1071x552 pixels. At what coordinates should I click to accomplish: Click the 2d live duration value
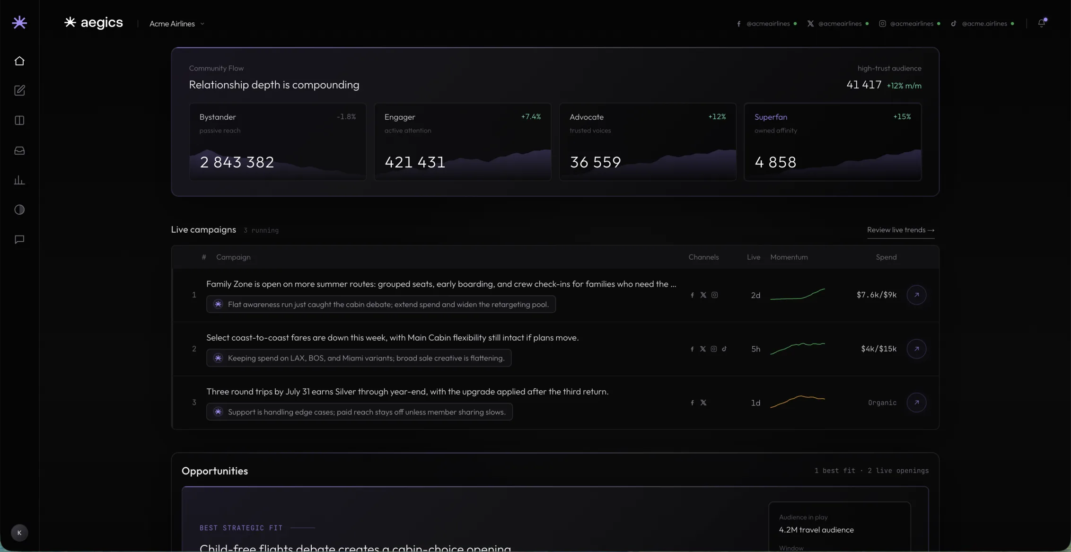pos(755,295)
